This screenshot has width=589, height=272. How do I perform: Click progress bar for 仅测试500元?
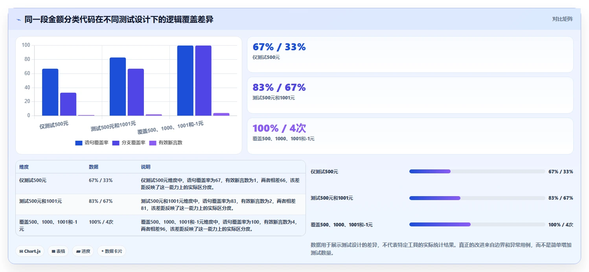[x=477, y=171]
